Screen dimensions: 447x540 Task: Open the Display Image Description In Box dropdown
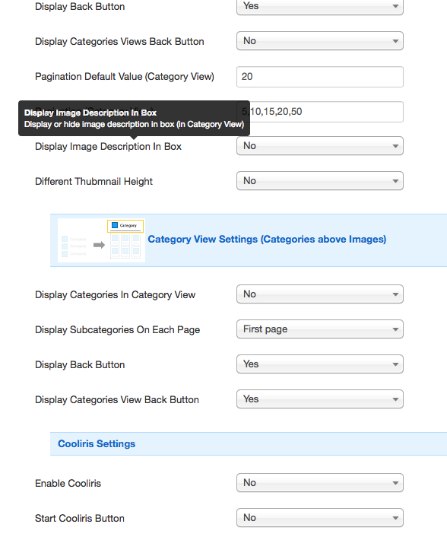pos(320,146)
